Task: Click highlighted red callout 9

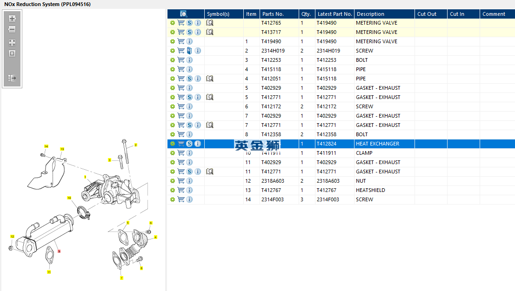Action: [x=59, y=251]
